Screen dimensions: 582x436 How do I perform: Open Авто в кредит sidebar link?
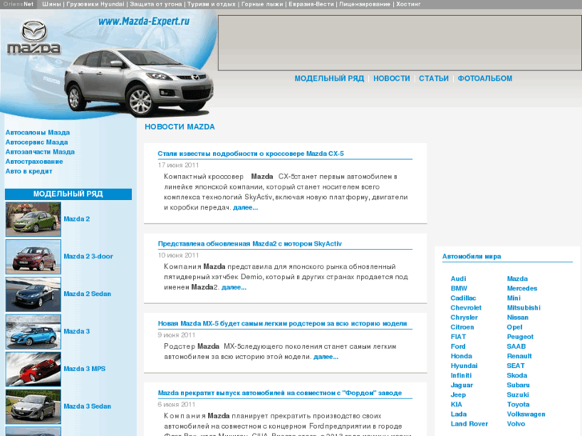click(x=29, y=171)
